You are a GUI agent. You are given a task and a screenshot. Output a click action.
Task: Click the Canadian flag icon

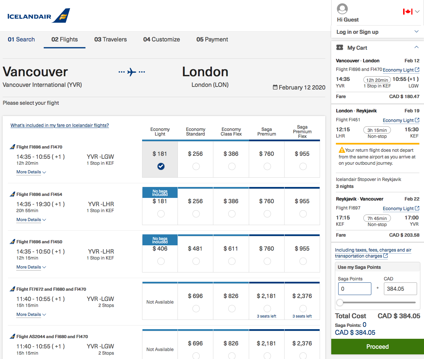(x=407, y=11)
